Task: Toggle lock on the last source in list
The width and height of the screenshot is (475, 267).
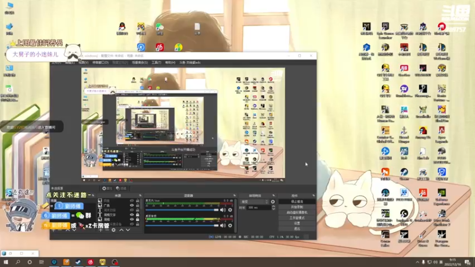Action: pos(138,224)
